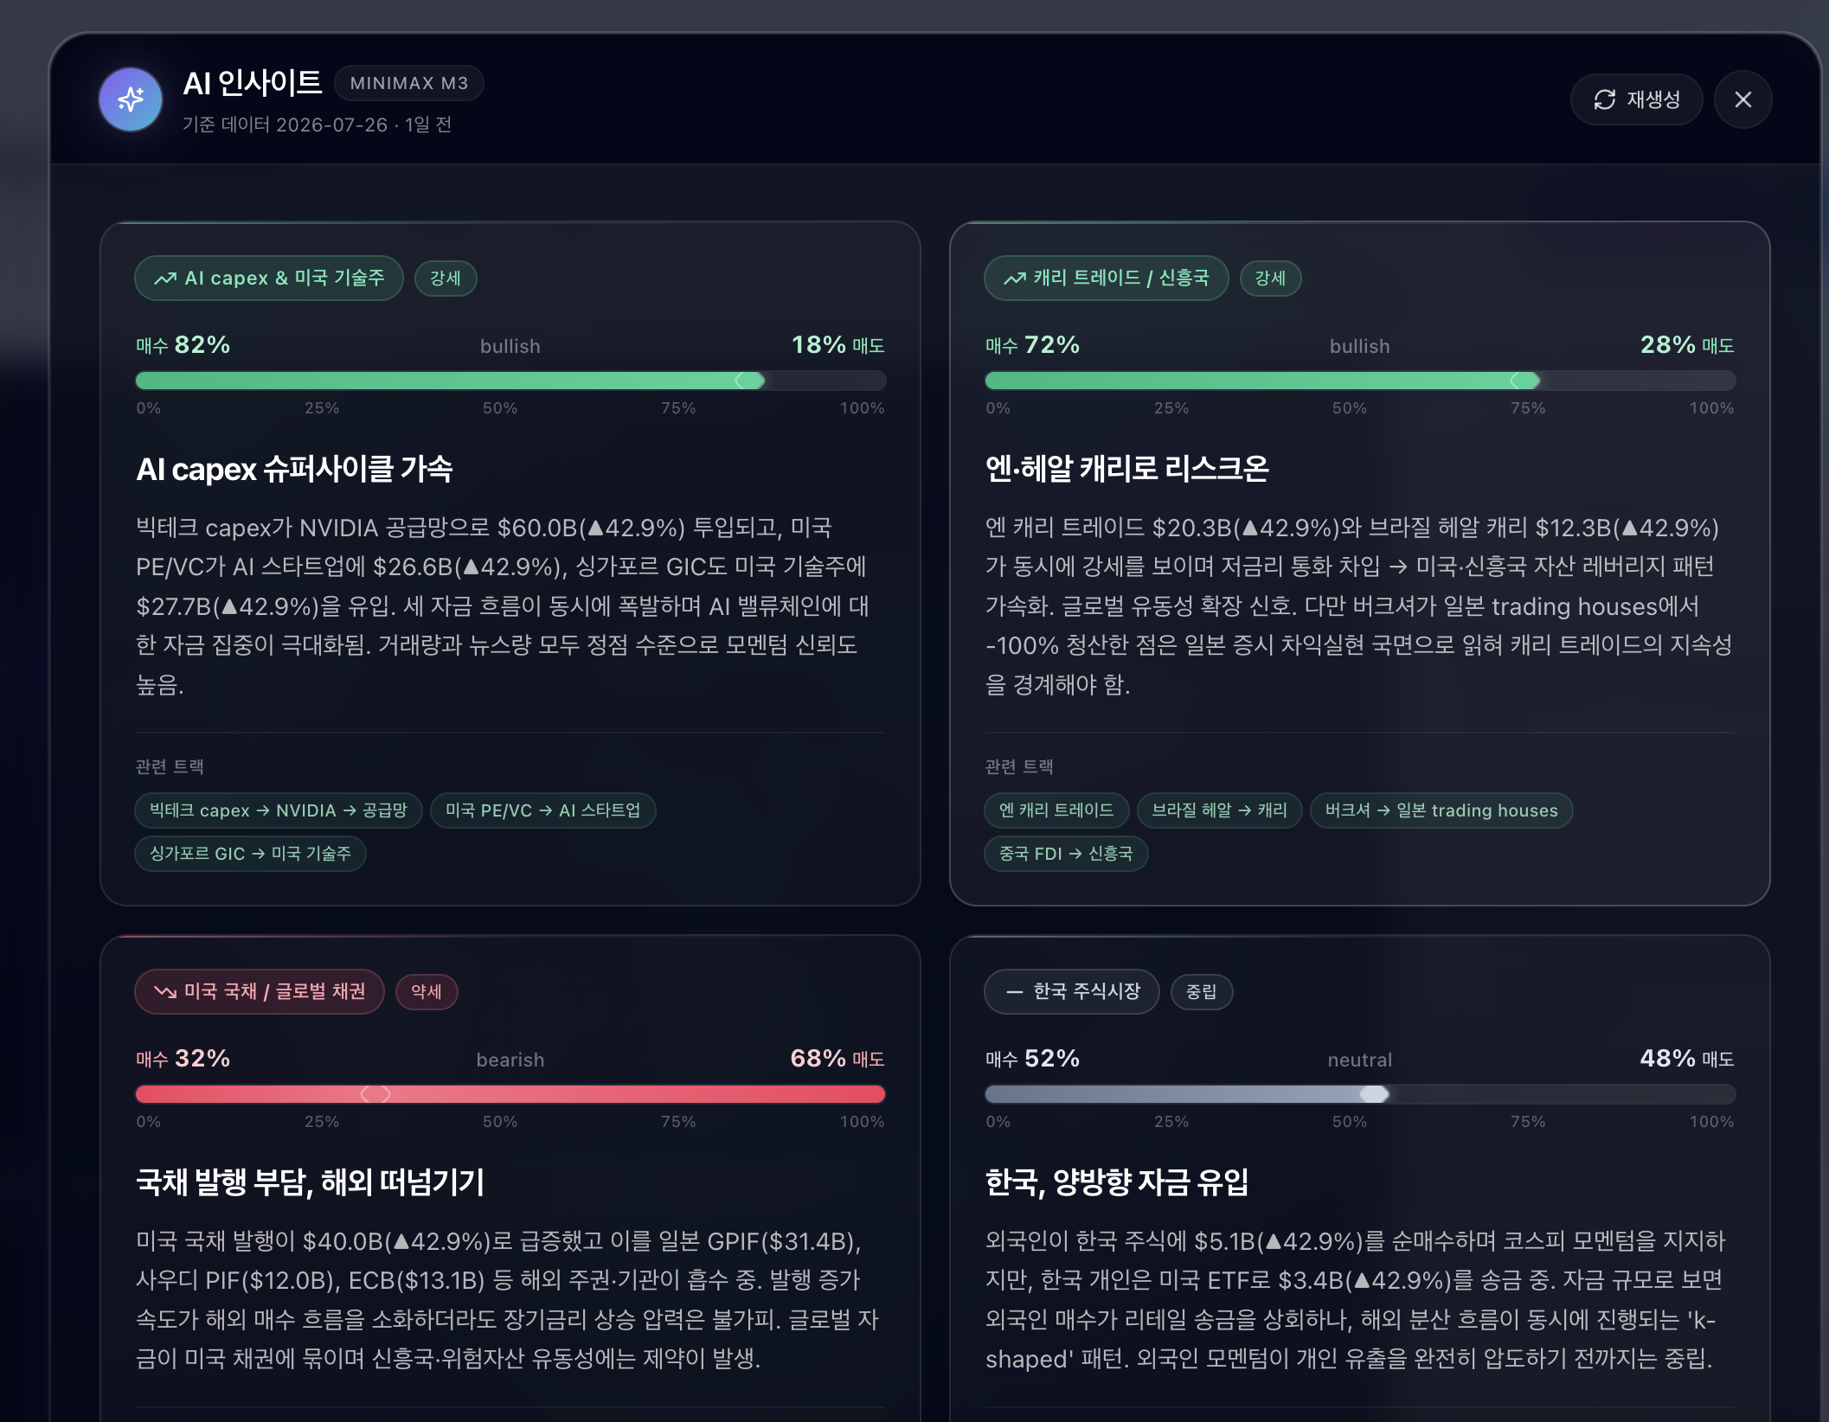Open the 엔 캐리 트레이드 track tag
The image size is (1829, 1422).
pos(1056,810)
